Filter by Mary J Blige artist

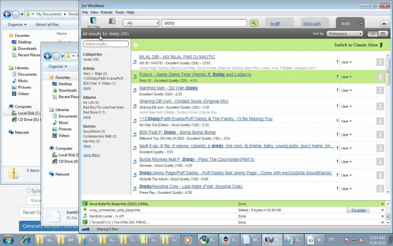pos(95,73)
